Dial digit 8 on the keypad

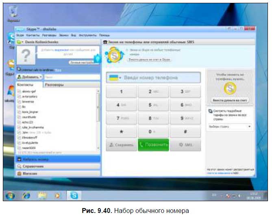[x=153, y=118]
